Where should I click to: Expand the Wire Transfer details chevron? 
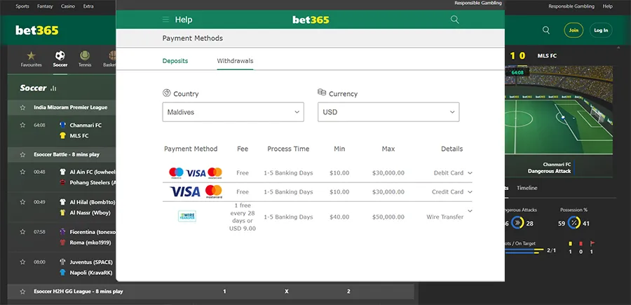pyautogui.click(x=470, y=211)
